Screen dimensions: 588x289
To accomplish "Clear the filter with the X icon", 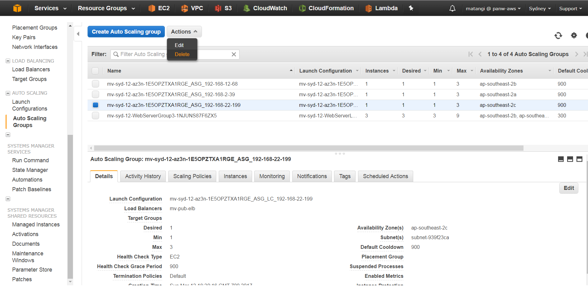I will [234, 54].
